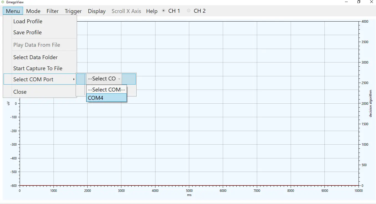Restore the window with the maximize icon
The height and width of the screenshot is (204, 376).
359,2
